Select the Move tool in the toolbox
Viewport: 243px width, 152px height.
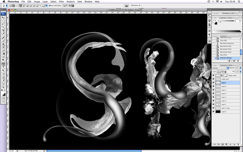pos(3,17)
